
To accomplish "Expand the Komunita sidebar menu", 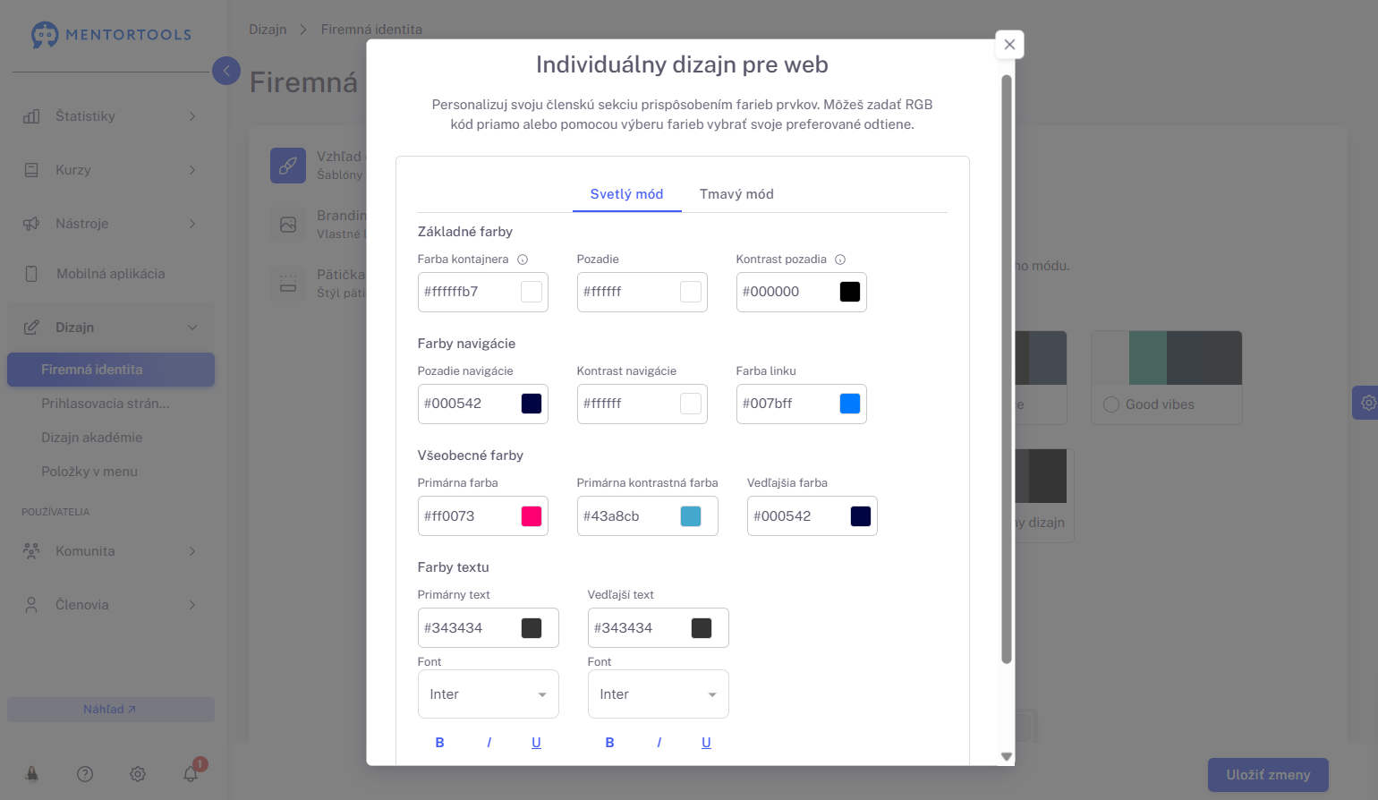I will tap(109, 551).
